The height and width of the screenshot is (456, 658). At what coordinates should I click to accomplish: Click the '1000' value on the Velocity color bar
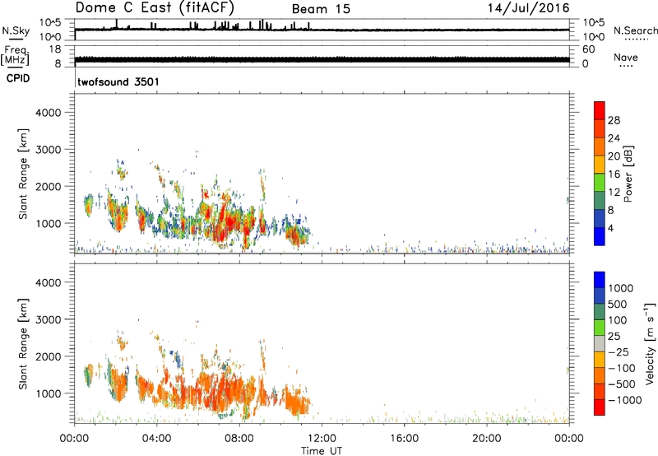pyautogui.click(x=620, y=288)
